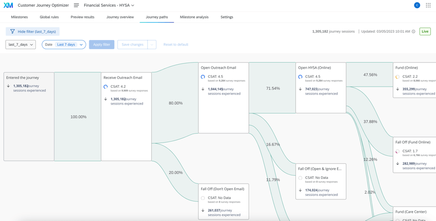Click "Updated: 03/05/2023 10:01 AM" text
Image resolution: width=436 pixels, height=221 pixels.
pos(386,31)
